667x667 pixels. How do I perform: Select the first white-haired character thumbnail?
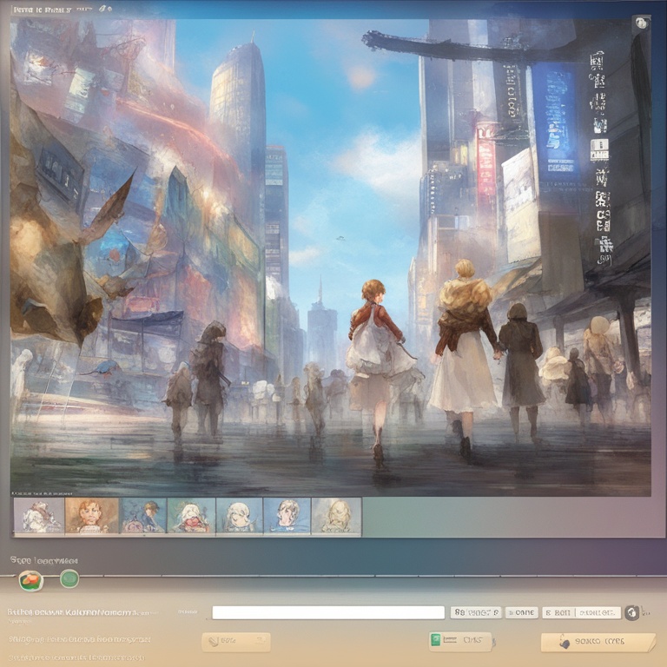pos(39,516)
